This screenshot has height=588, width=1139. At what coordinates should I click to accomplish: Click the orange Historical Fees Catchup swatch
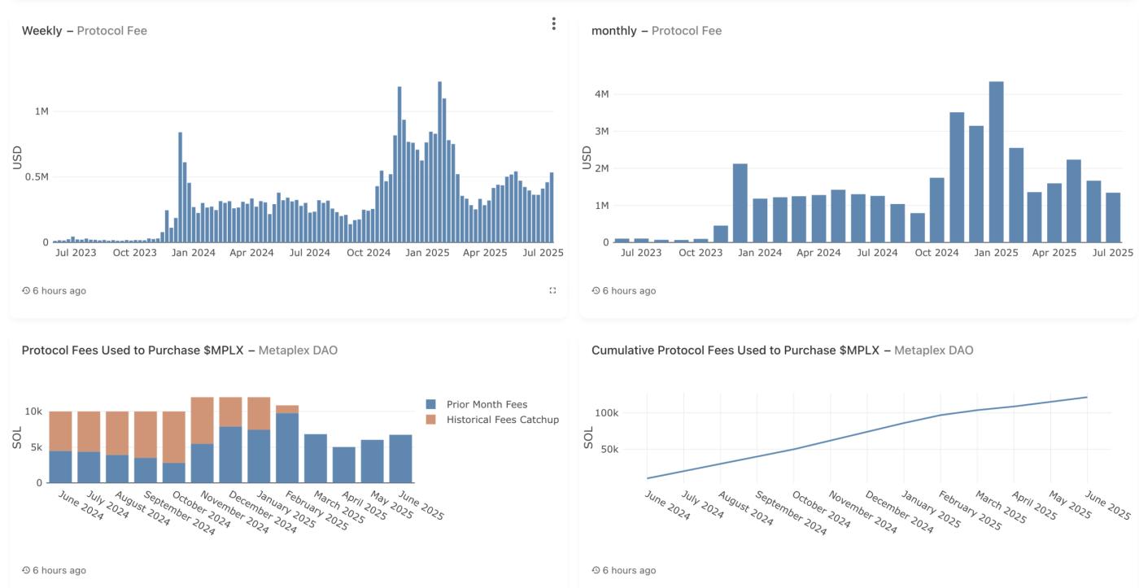pos(431,420)
